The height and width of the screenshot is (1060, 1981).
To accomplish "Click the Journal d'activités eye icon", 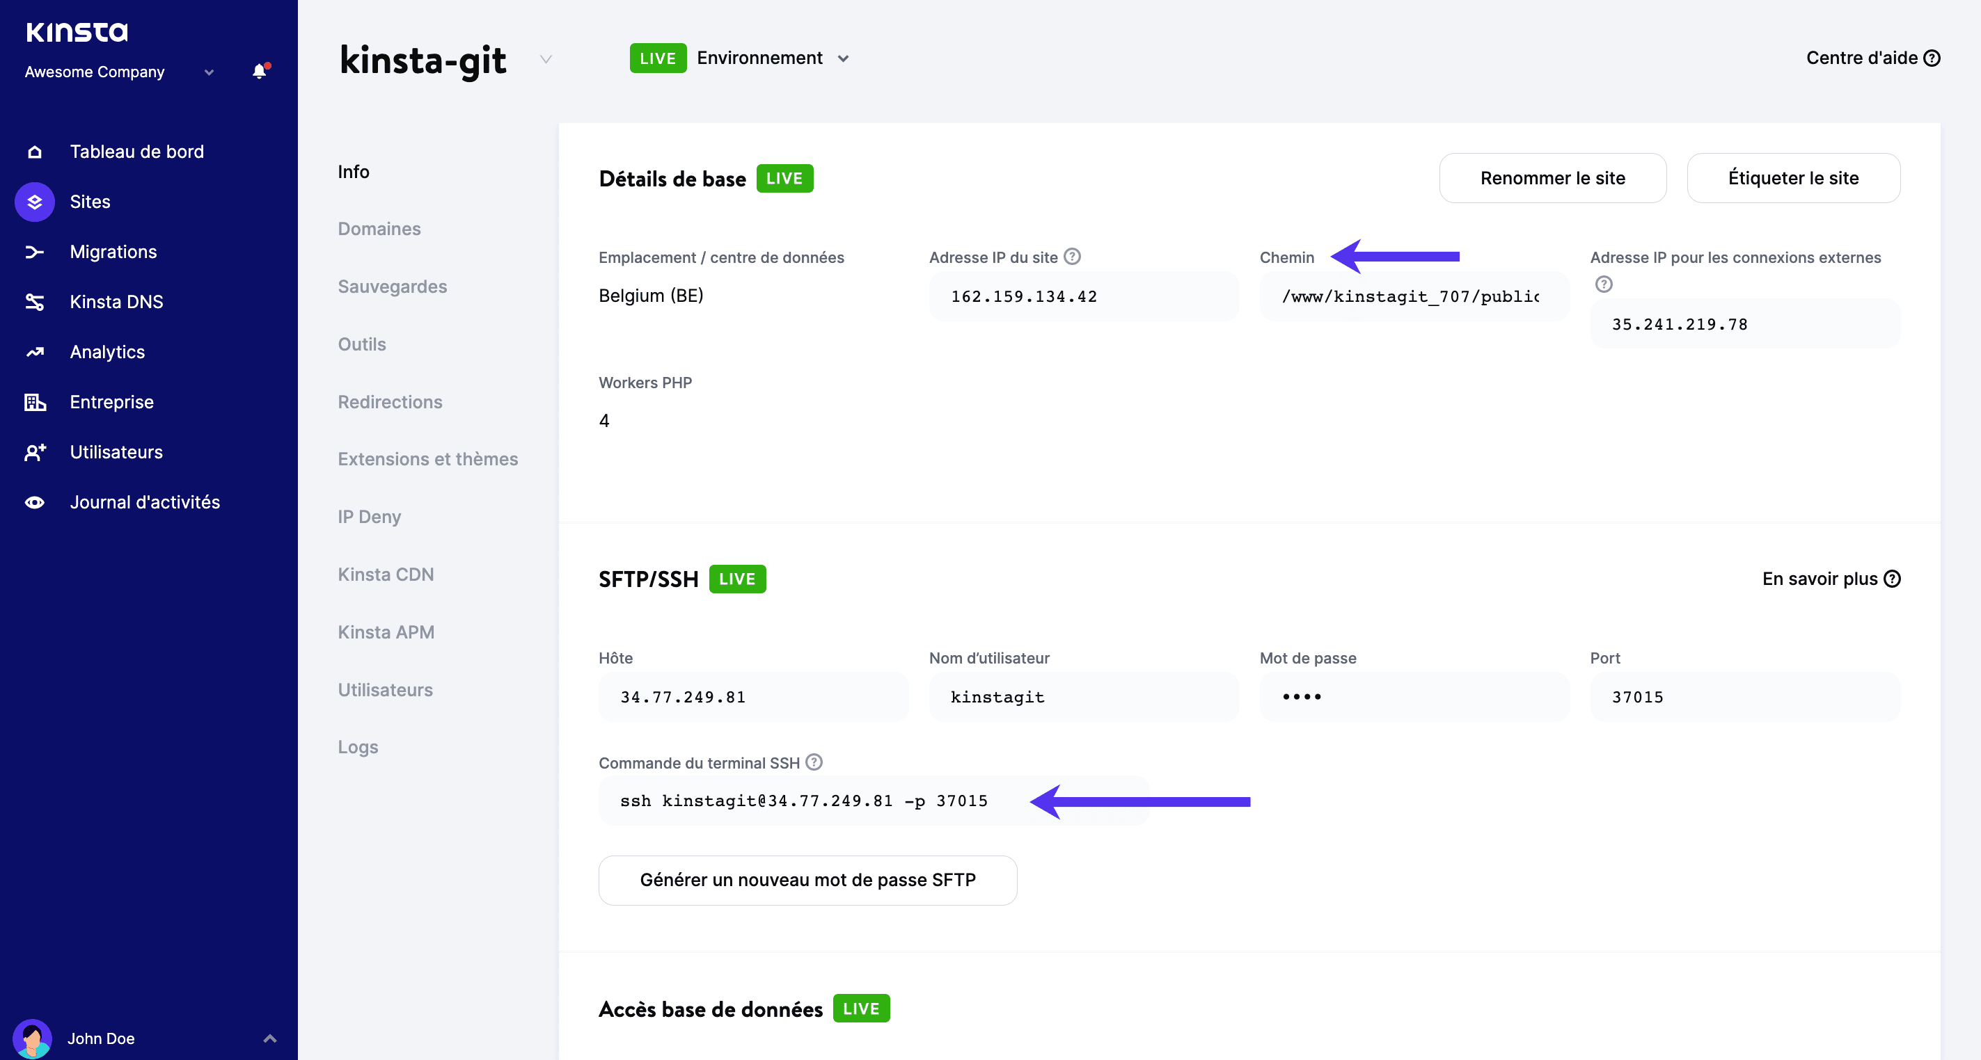I will [x=35, y=502].
